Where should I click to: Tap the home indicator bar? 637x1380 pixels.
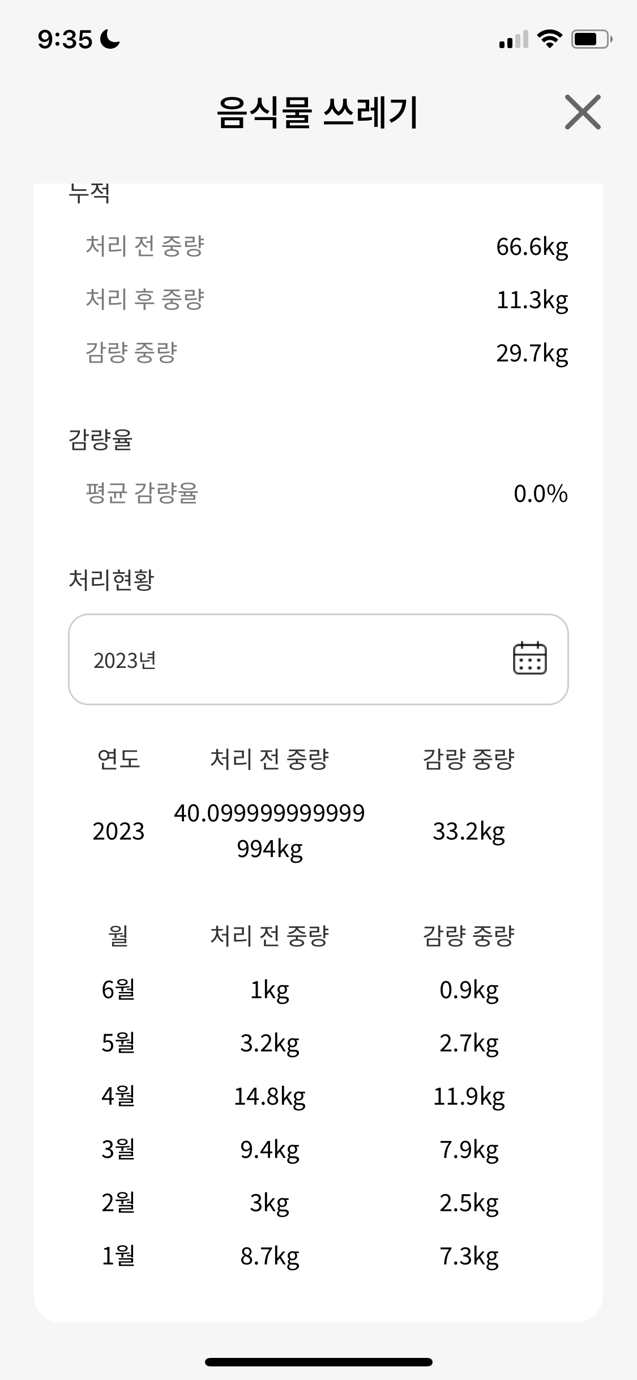318,1362
